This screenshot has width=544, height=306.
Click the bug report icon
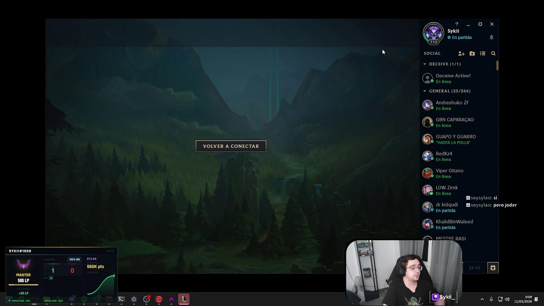coord(493,268)
